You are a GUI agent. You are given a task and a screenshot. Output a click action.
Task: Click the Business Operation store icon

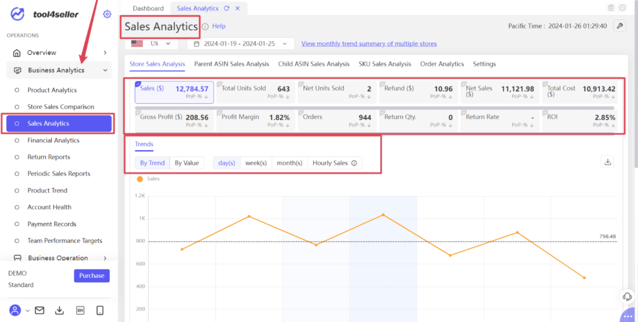(x=17, y=258)
